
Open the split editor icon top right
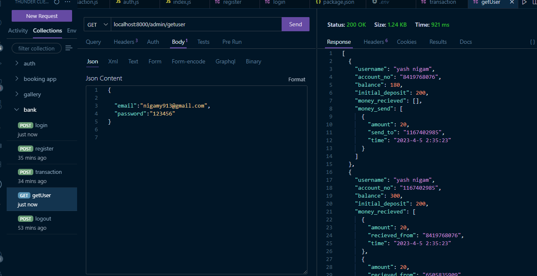pyautogui.click(x=535, y=3)
